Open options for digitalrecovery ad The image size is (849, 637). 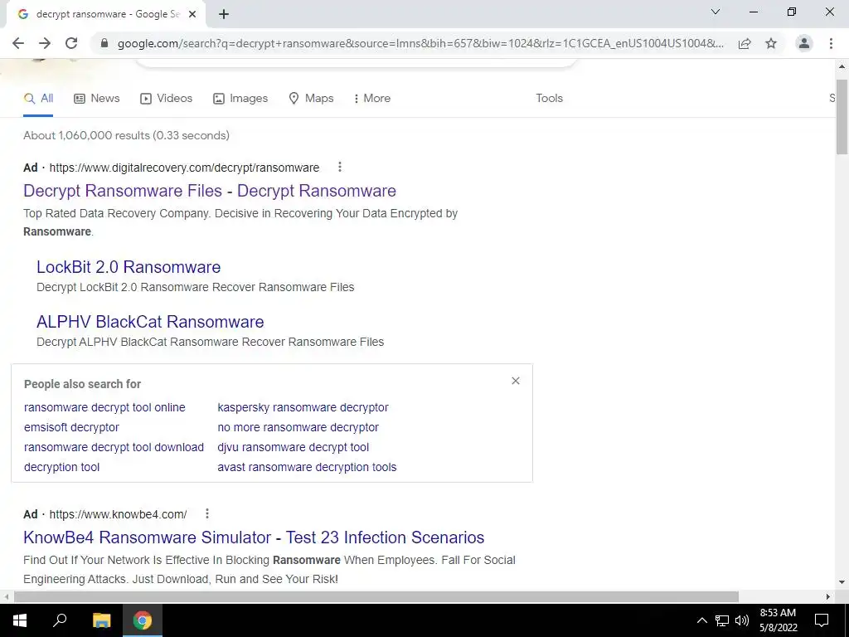(x=339, y=168)
